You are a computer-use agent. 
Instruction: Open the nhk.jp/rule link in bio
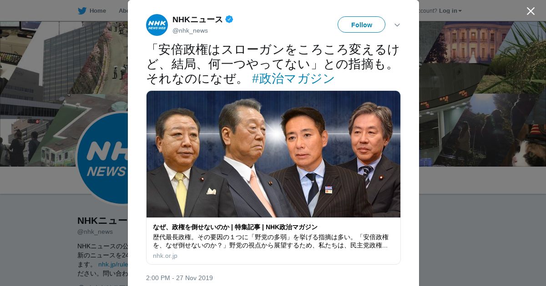(x=113, y=264)
